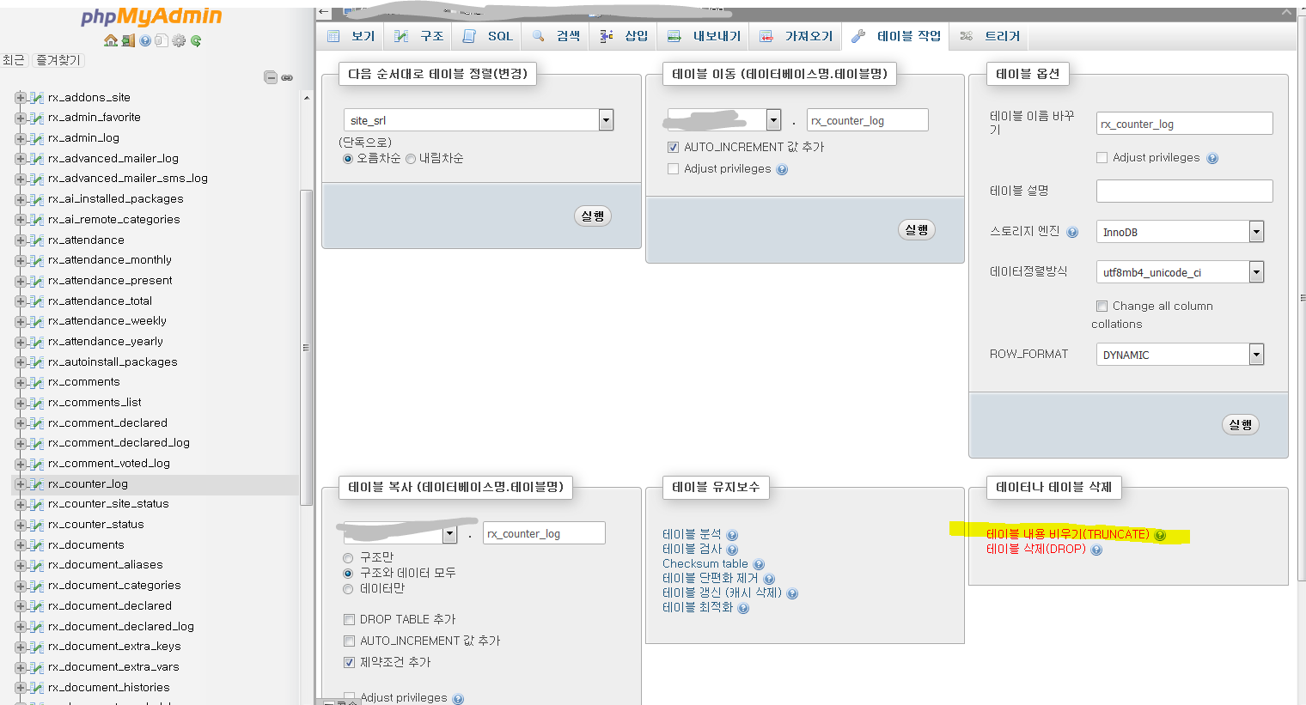Click the 테이블 설명 (table comment) input field
Image resolution: width=1306 pixels, height=705 pixels.
1184,191
